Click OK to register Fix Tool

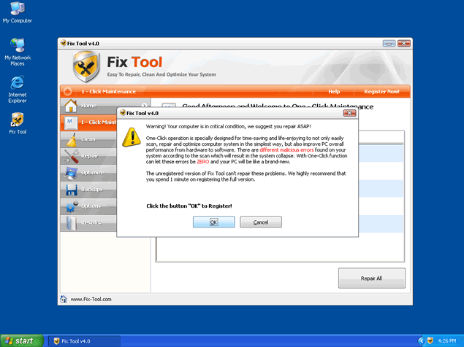click(213, 222)
